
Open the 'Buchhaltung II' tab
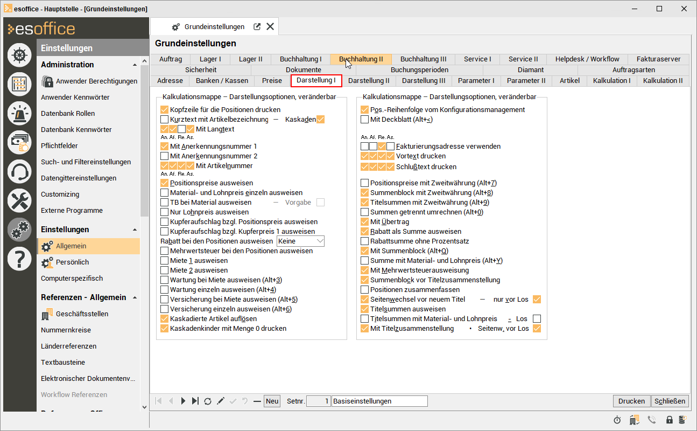(x=361, y=59)
